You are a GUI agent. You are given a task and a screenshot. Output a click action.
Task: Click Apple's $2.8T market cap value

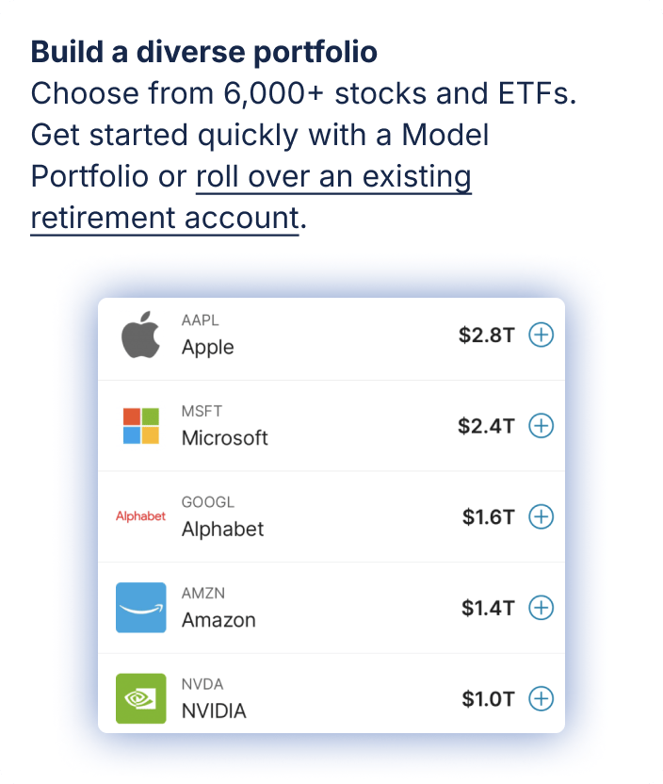486,335
